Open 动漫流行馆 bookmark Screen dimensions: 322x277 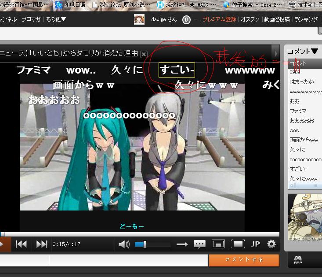(x=24, y=5)
